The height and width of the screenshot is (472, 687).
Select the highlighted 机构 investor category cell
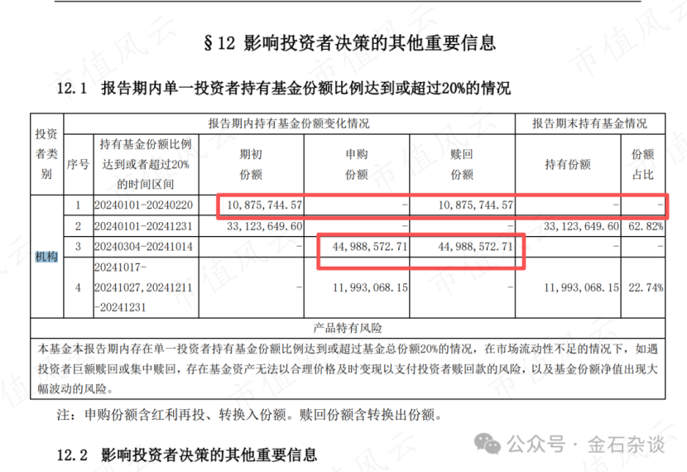(46, 258)
